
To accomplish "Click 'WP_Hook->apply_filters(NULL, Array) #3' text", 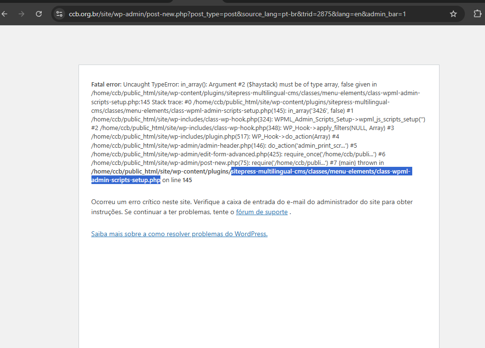I will [x=338, y=128].
